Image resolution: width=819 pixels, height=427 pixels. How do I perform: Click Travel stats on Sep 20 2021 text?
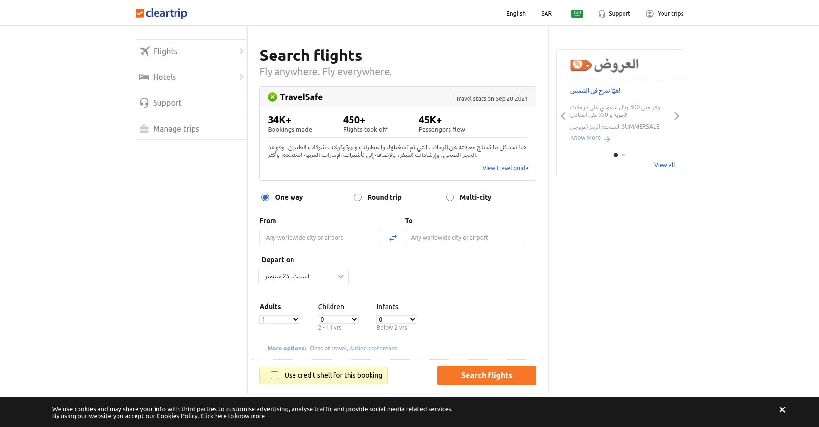[x=491, y=99]
